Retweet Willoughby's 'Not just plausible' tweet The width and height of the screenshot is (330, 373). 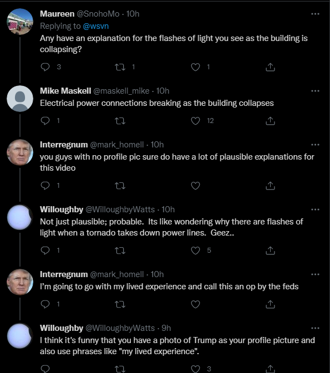[x=120, y=251]
